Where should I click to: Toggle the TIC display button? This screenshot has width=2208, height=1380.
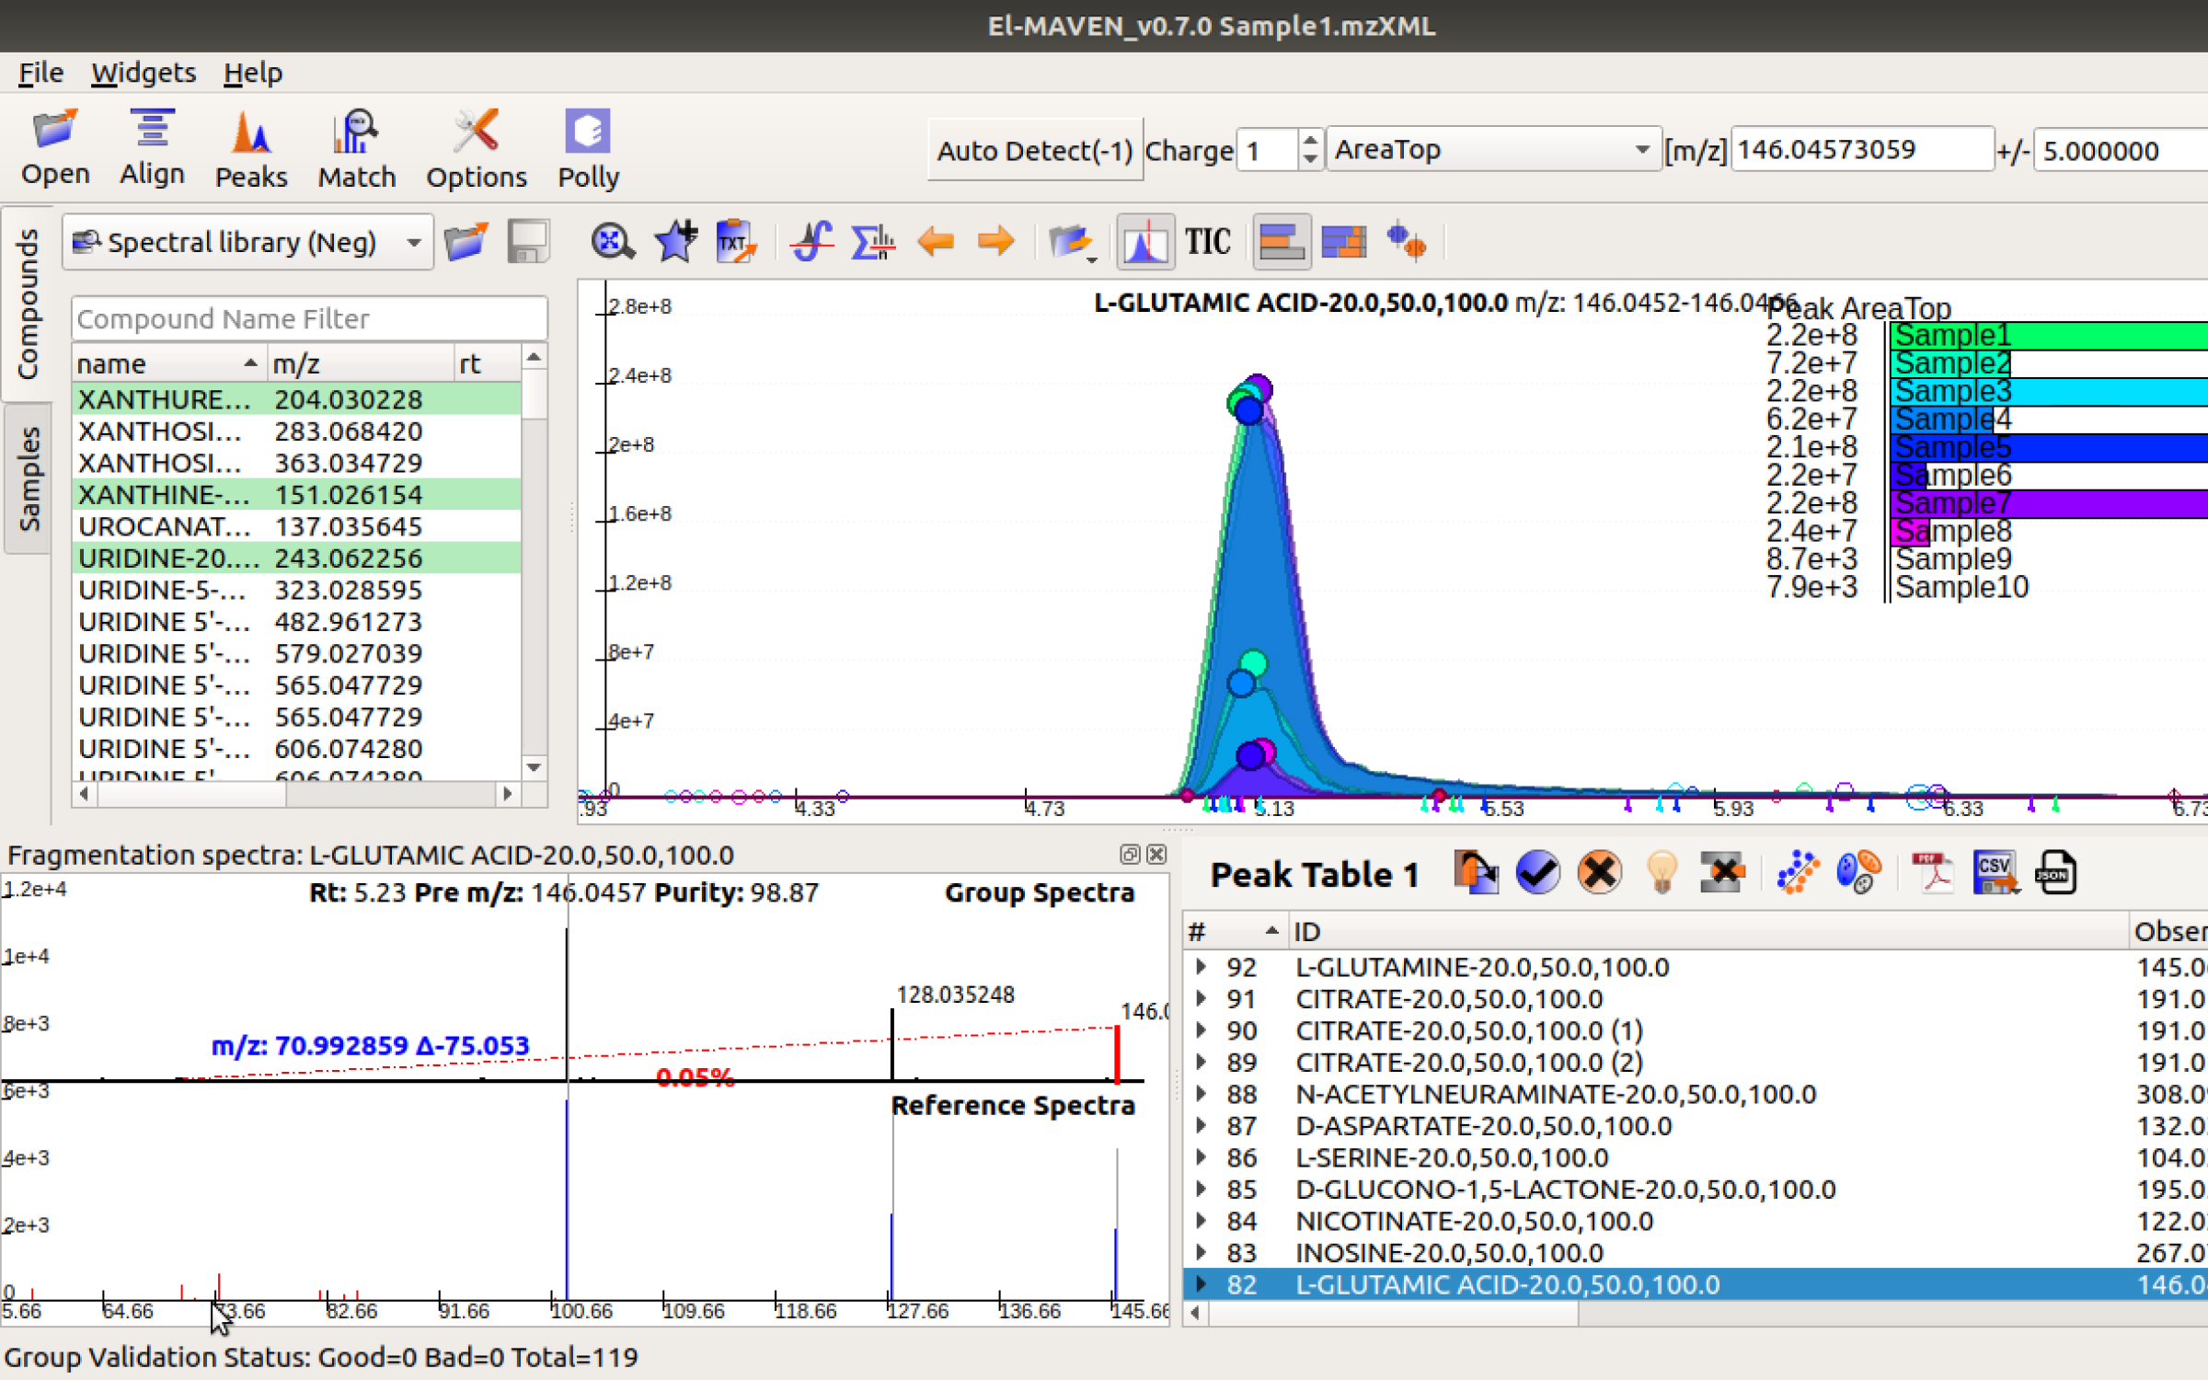(1207, 242)
